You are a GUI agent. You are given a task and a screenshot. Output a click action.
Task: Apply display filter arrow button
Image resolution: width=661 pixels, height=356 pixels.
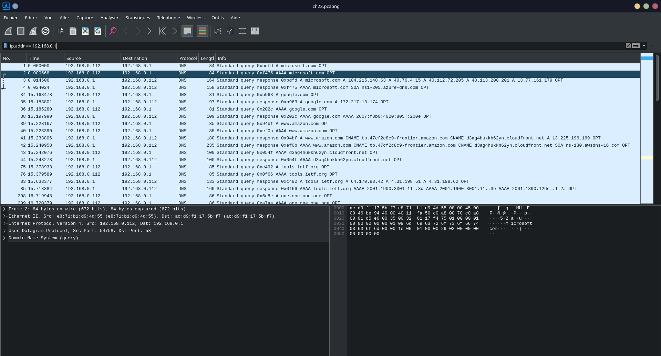coord(636,46)
